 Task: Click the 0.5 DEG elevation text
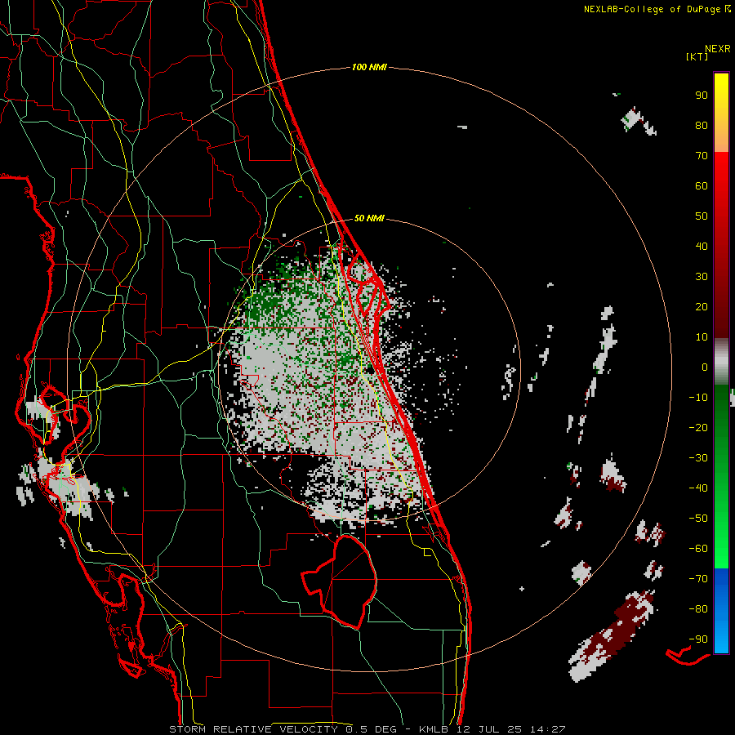click(x=372, y=729)
